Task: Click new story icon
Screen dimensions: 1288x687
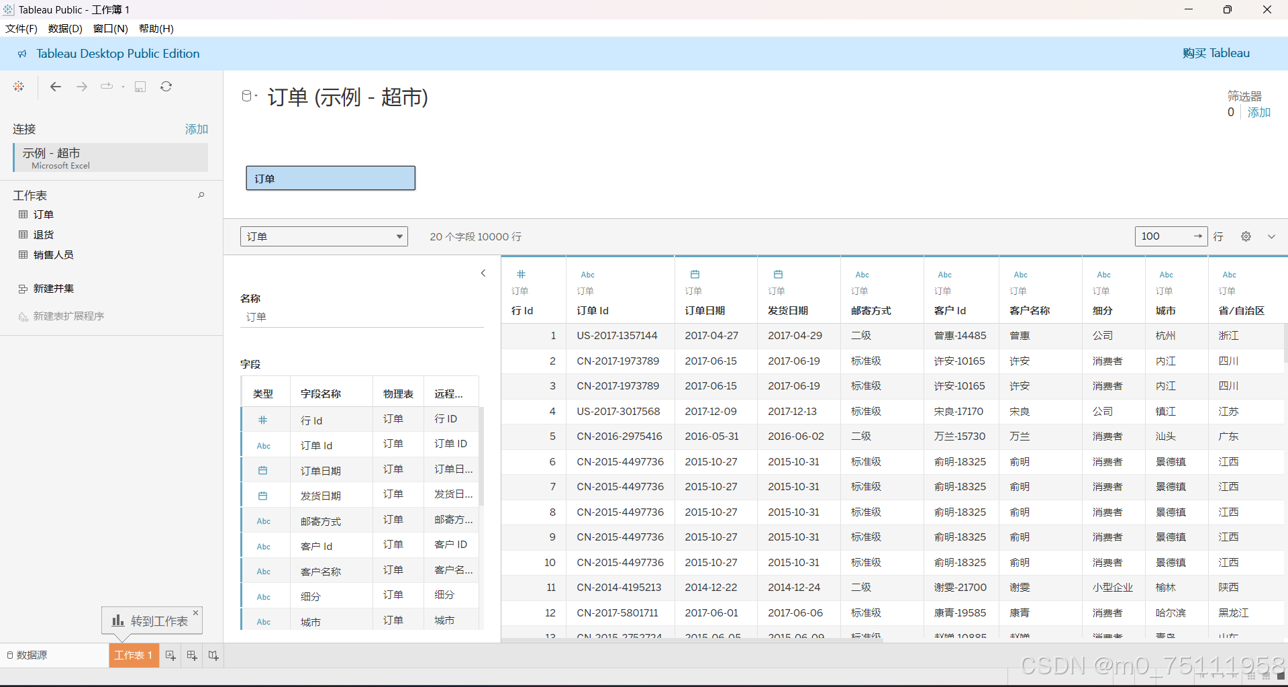Action: [213, 655]
